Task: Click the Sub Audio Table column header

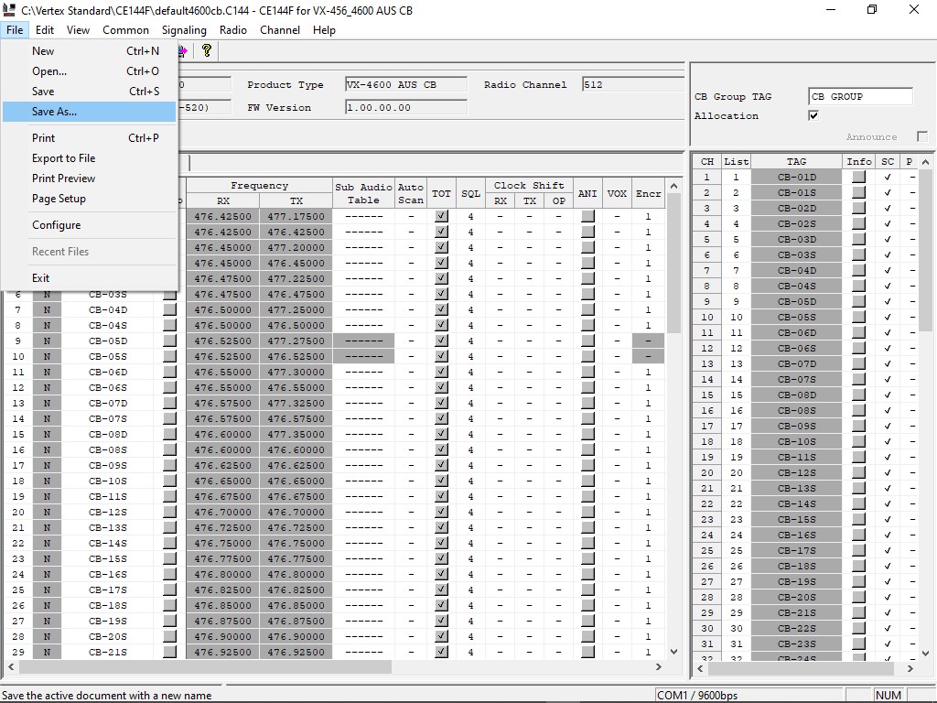Action: pos(364,193)
